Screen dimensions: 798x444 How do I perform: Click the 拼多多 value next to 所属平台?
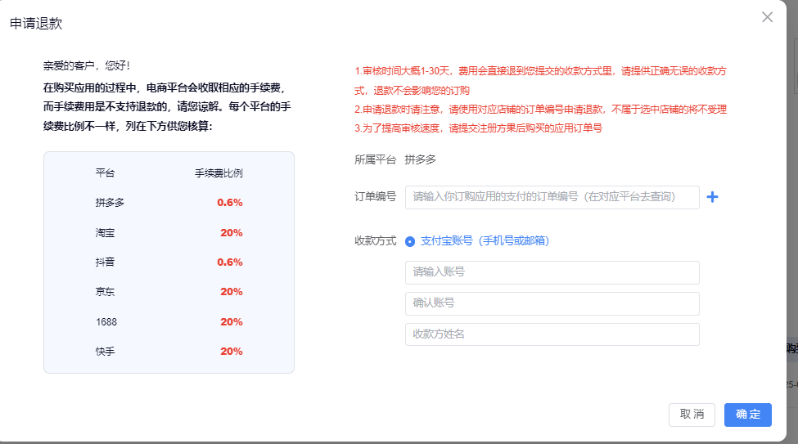[x=421, y=159]
